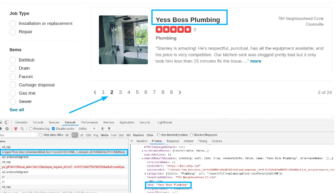Toggle the device toolbar icon in DevTools
The image size is (336, 194).
(x=7, y=122)
